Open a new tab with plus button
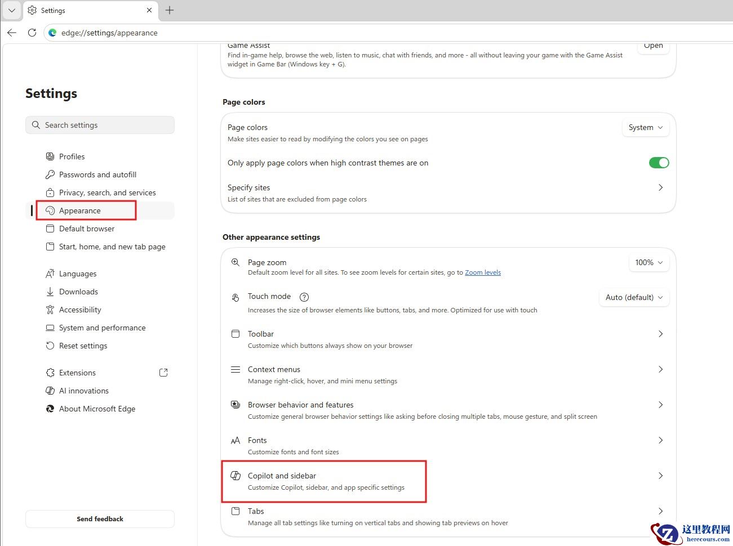 coord(170,10)
